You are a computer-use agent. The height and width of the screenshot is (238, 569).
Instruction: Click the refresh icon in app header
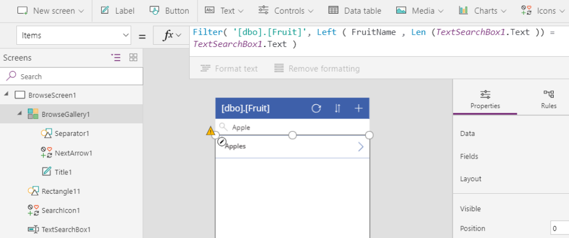pos(317,108)
